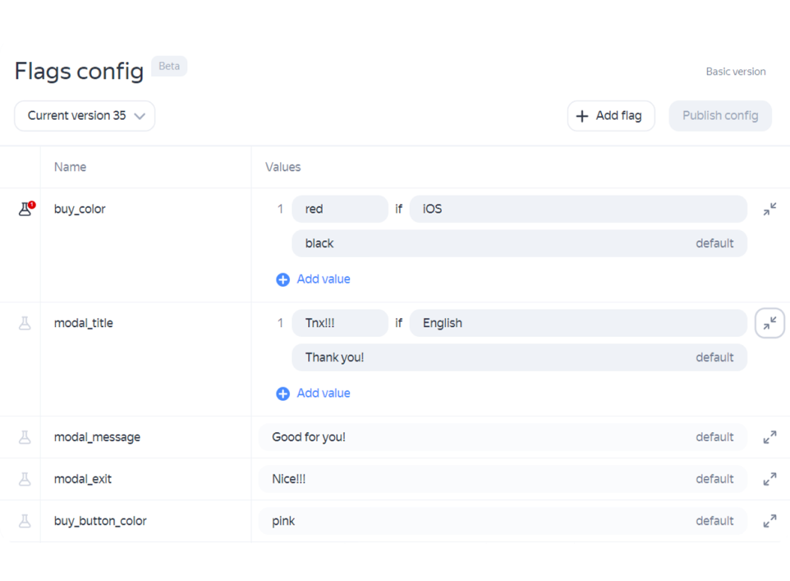The width and height of the screenshot is (790, 581).
Task: Click the flask icon beside modal_title
Action: (24, 323)
